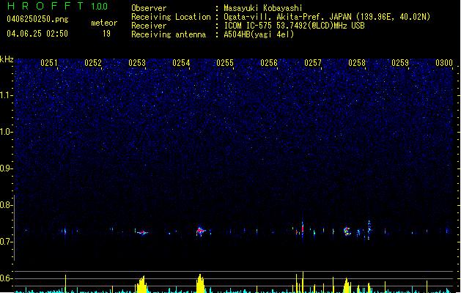
Task: Click the HROFFT 1.0.0 title text
Action: [58, 6]
